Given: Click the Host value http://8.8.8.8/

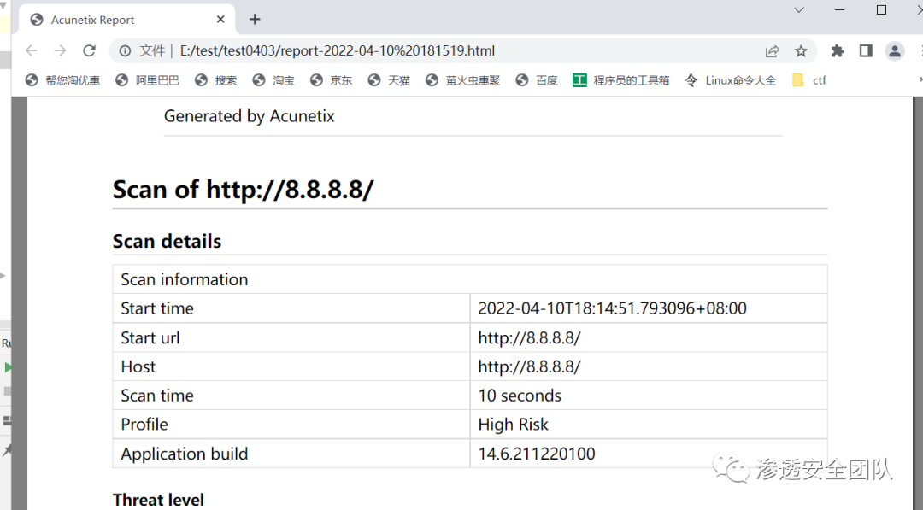Looking at the screenshot, I should tap(529, 366).
